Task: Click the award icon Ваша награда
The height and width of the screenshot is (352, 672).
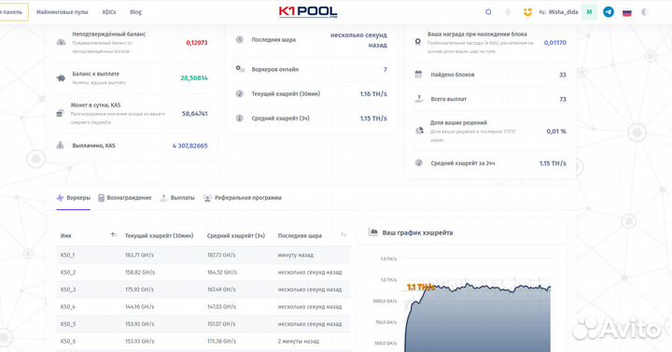Action: [x=418, y=42]
